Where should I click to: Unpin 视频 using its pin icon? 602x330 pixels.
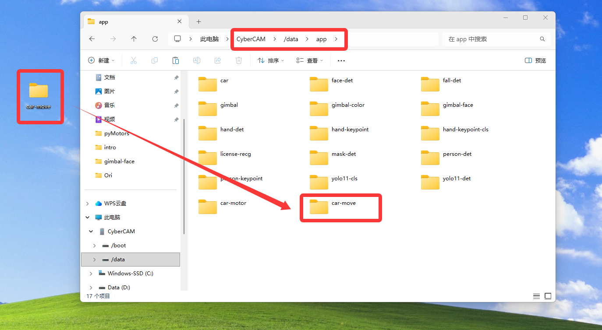(176, 119)
